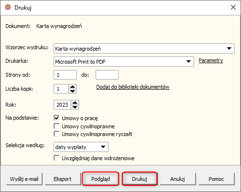
Task: Decrease Rok value with down arrow
Action: [x=75, y=107]
